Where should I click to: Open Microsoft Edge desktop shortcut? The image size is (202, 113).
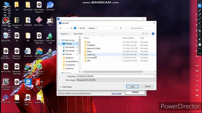pos(28,84)
